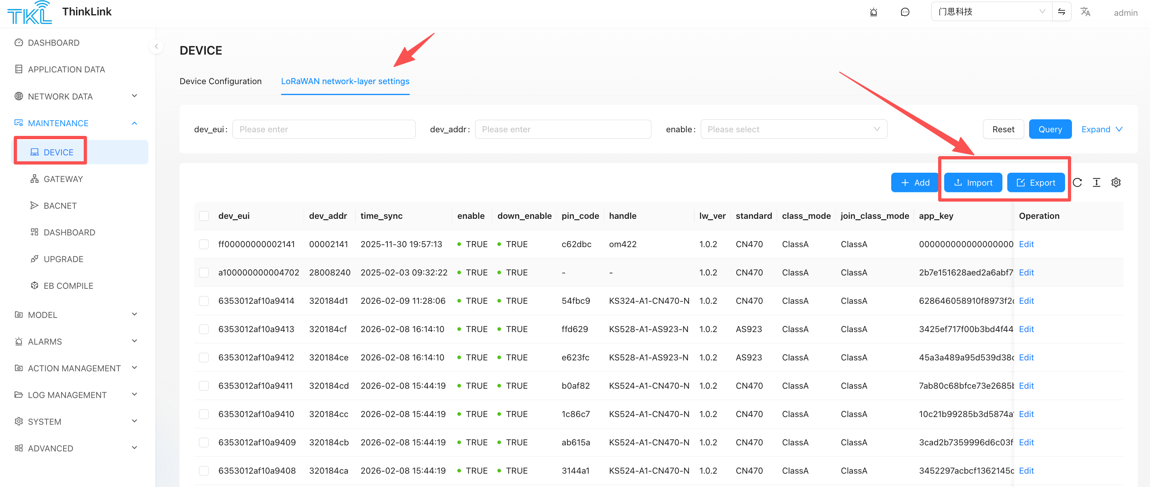Tick the checkbox for device ff00000000002141
This screenshot has height=487, width=1150.
pyautogui.click(x=204, y=244)
